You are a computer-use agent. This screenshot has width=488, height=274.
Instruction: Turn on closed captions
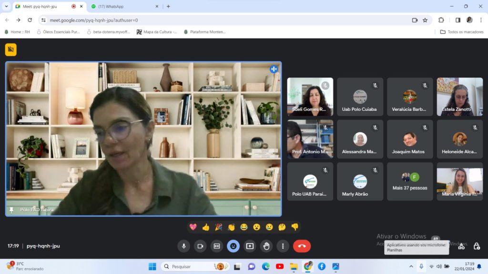pyautogui.click(x=217, y=246)
